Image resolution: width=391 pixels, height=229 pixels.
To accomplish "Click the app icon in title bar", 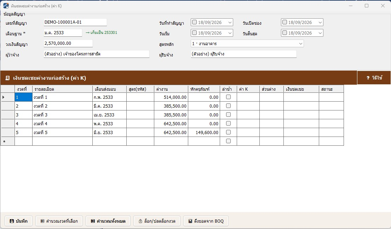I will (x=6, y=6).
